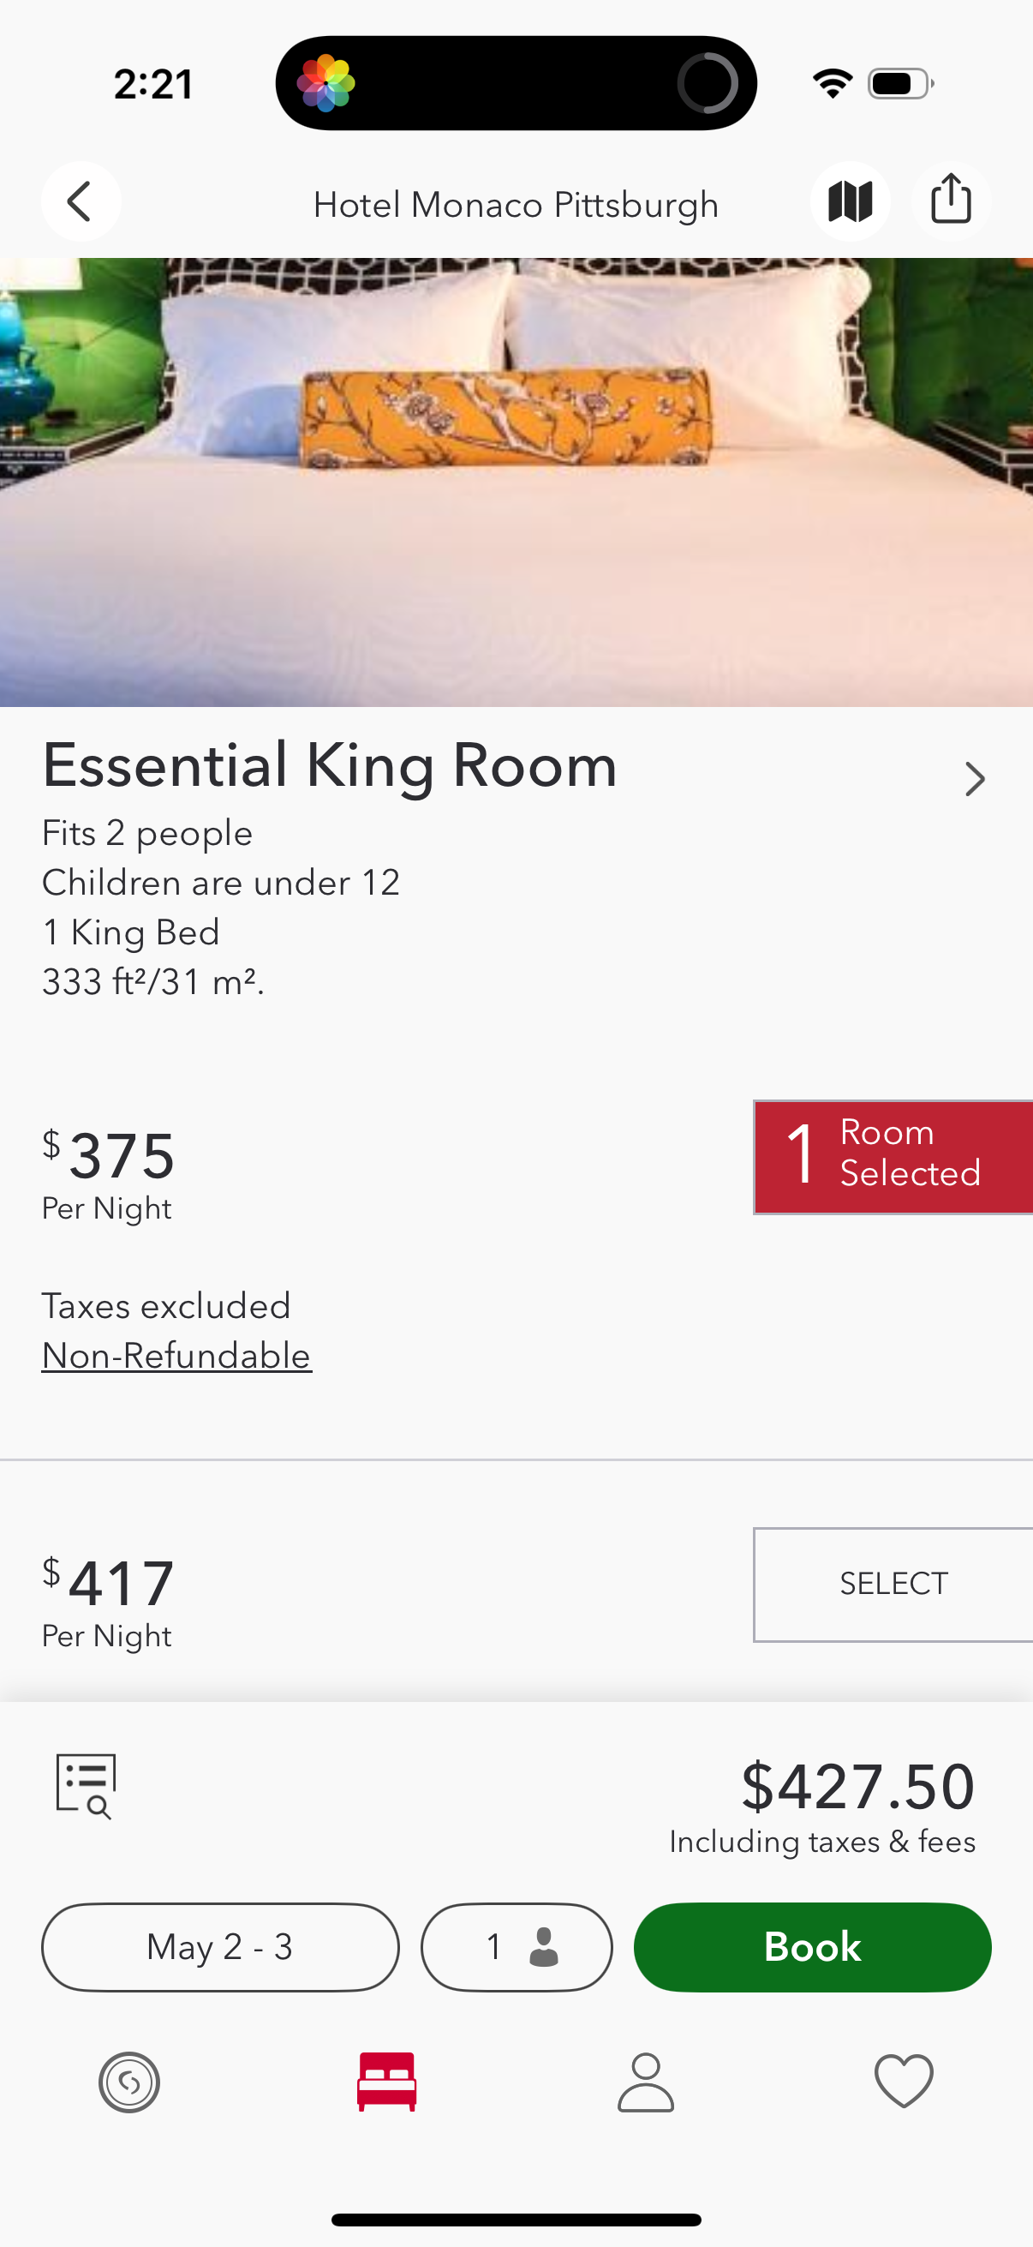Open the Non-Refundable policy link
Screen dimensions: 1033x2247
coord(176,1356)
